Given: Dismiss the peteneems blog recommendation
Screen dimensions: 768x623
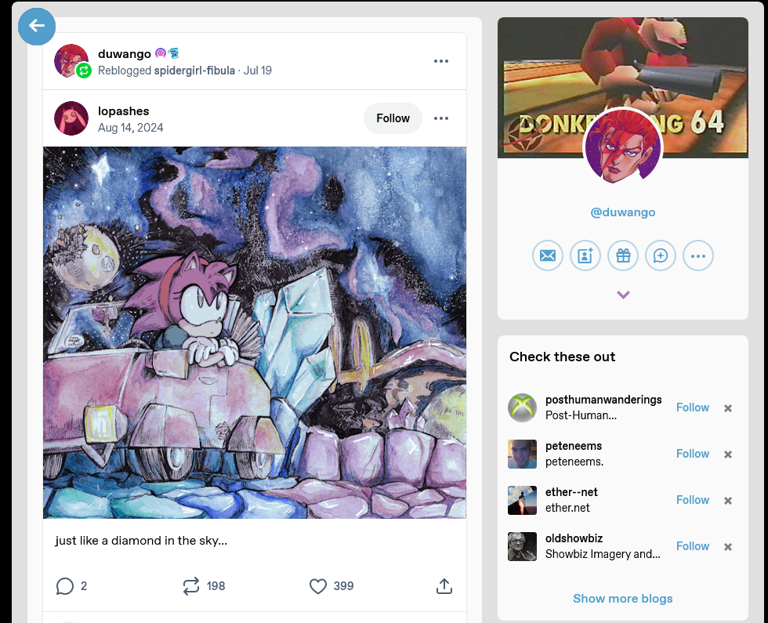Looking at the screenshot, I should tap(728, 454).
